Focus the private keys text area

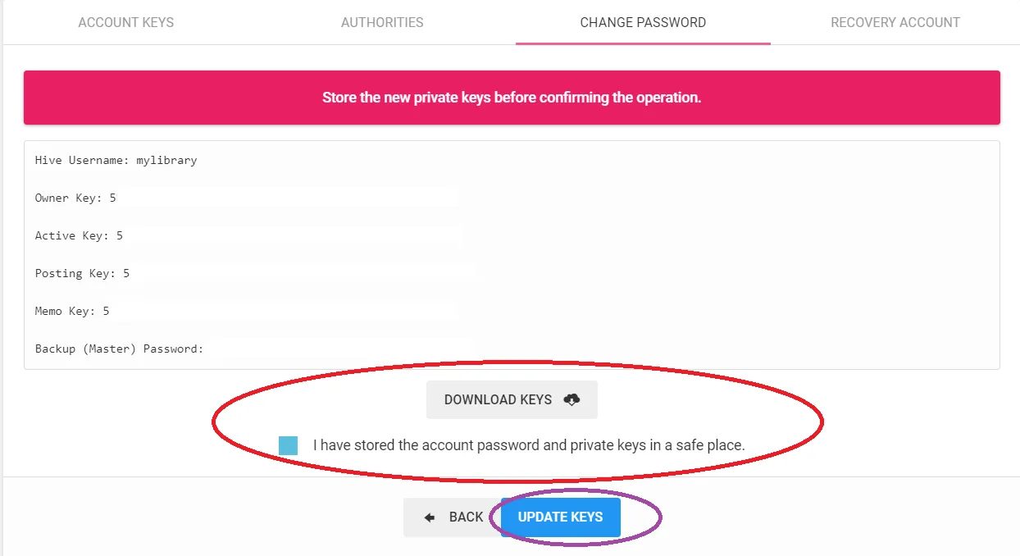pyautogui.click(x=512, y=255)
